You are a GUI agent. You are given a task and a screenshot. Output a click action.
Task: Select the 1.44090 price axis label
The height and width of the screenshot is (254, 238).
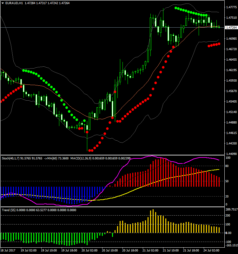click(x=231, y=154)
